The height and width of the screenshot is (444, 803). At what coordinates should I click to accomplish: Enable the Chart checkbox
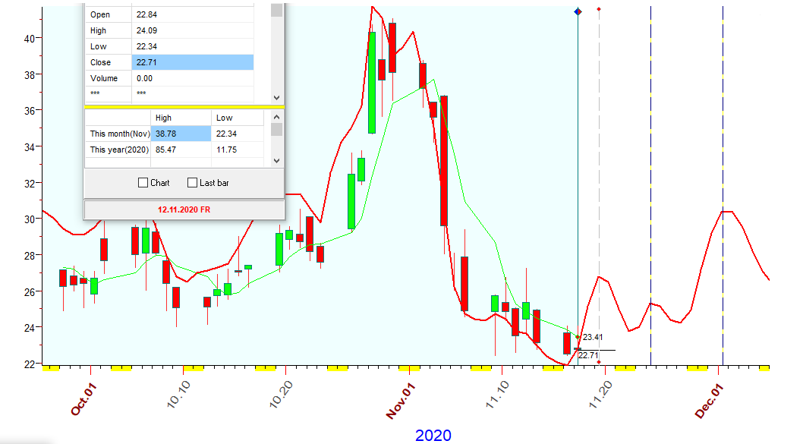pyautogui.click(x=143, y=183)
